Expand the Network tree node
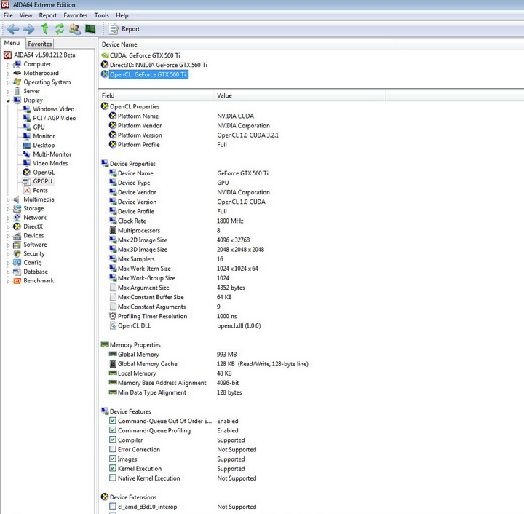Screen dimensions: 524x514 [8, 218]
